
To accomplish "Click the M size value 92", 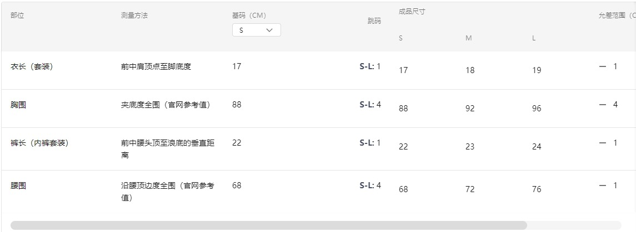I will point(470,109).
